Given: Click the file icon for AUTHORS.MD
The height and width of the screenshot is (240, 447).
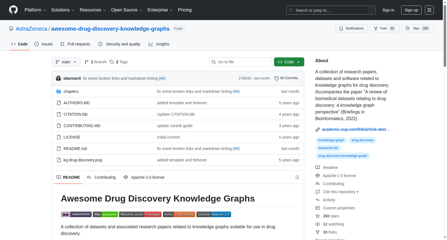Looking at the screenshot, I should tap(59, 103).
